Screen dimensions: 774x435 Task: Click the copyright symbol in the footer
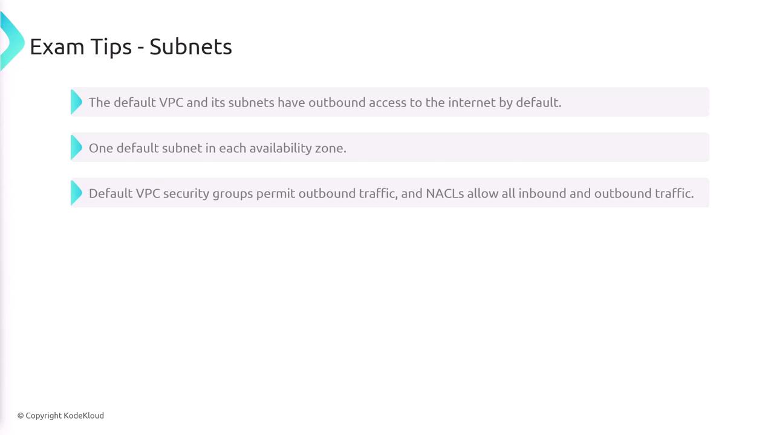(x=21, y=416)
